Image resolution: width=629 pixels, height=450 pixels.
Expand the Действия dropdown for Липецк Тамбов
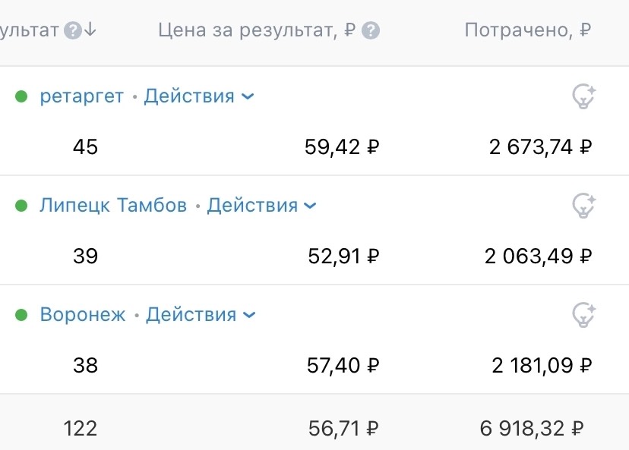pos(261,206)
